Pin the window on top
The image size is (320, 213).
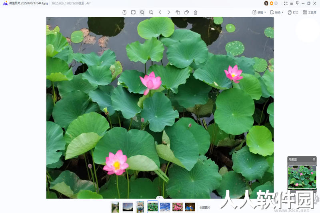(x=297, y=3)
